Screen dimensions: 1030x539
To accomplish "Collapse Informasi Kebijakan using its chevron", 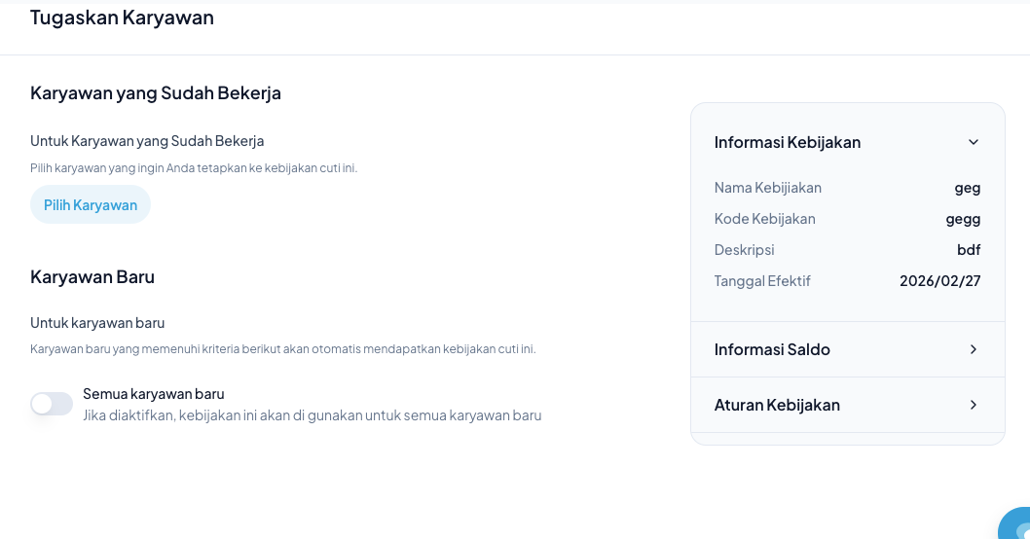I will click(973, 142).
